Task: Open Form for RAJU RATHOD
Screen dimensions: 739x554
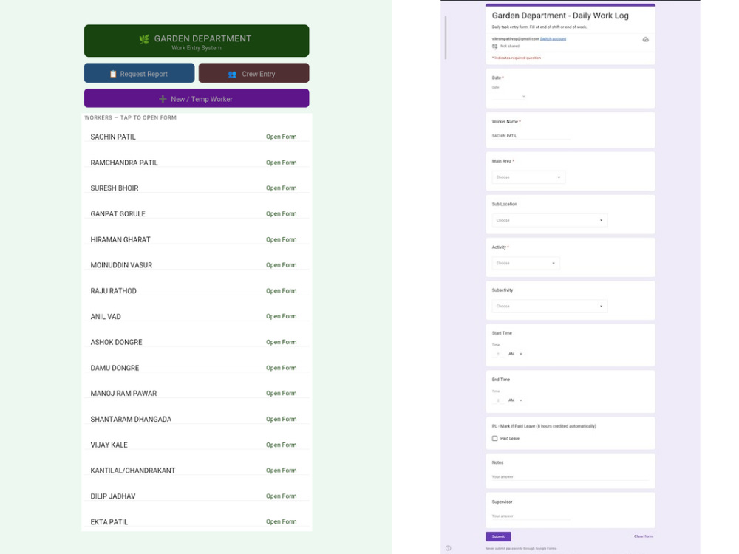Action: coord(282,290)
